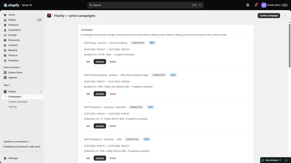Expand the Sales channels section
This screenshot has height=163, width=291.
[12, 67]
